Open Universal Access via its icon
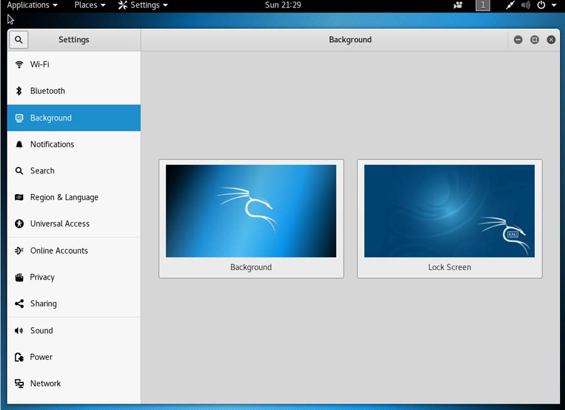Screen dimensions: 565x410 click(x=19, y=224)
